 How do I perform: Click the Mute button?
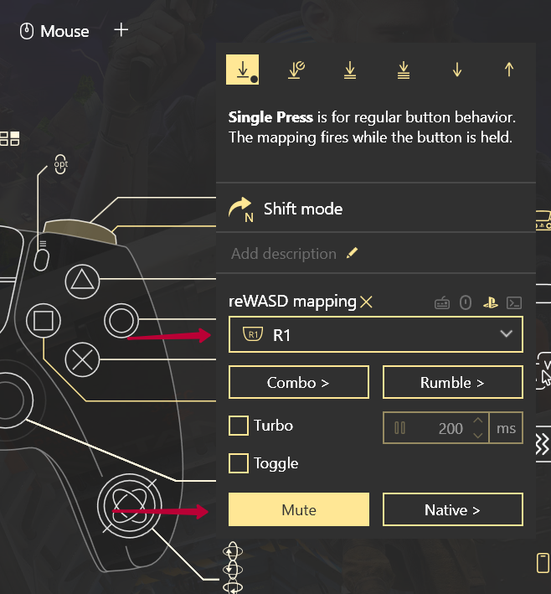pos(299,509)
